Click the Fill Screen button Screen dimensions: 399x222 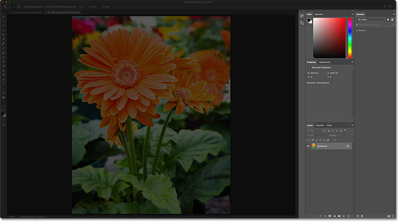click(x=106, y=7)
